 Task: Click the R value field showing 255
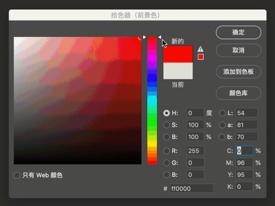(x=195, y=150)
